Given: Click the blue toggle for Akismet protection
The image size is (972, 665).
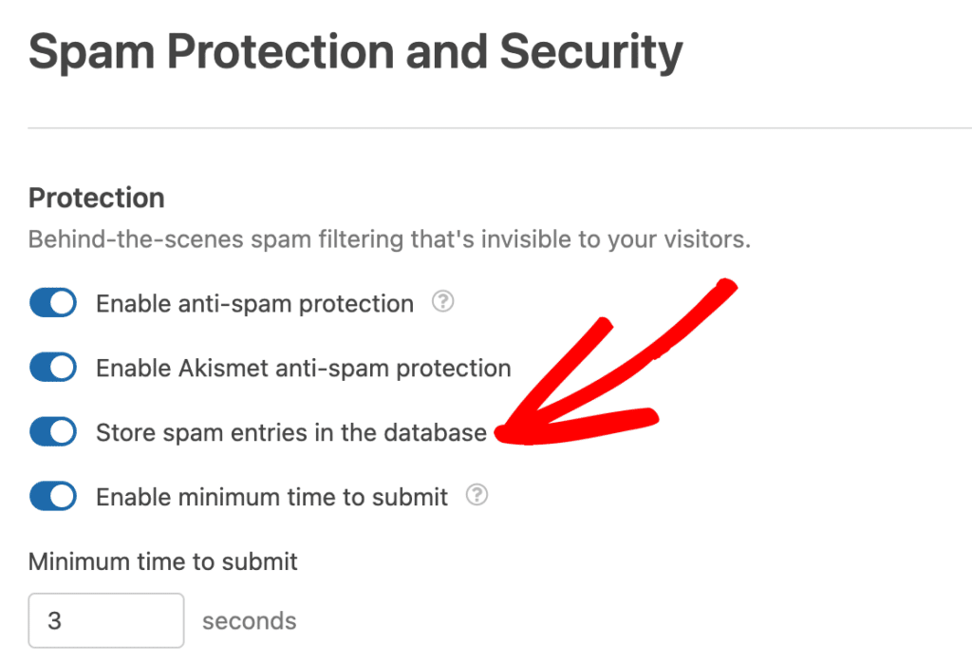Looking at the screenshot, I should pos(52,367).
